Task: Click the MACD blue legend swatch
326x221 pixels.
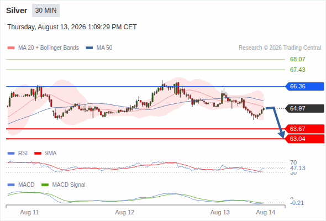Action: (11, 185)
